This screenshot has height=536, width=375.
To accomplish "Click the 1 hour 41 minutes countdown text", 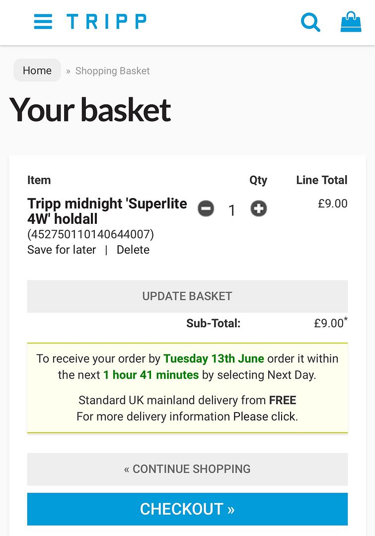I will [151, 375].
